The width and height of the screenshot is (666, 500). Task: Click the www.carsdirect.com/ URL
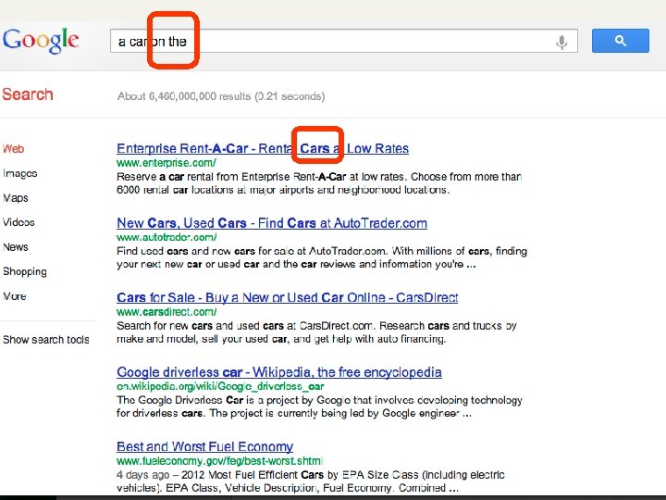(166, 312)
